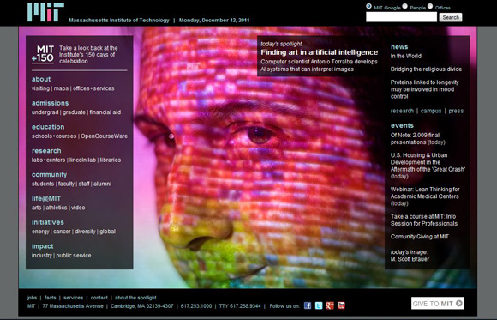The height and width of the screenshot is (320, 497).
Task: Open the financial aid link
Action: 105,112
